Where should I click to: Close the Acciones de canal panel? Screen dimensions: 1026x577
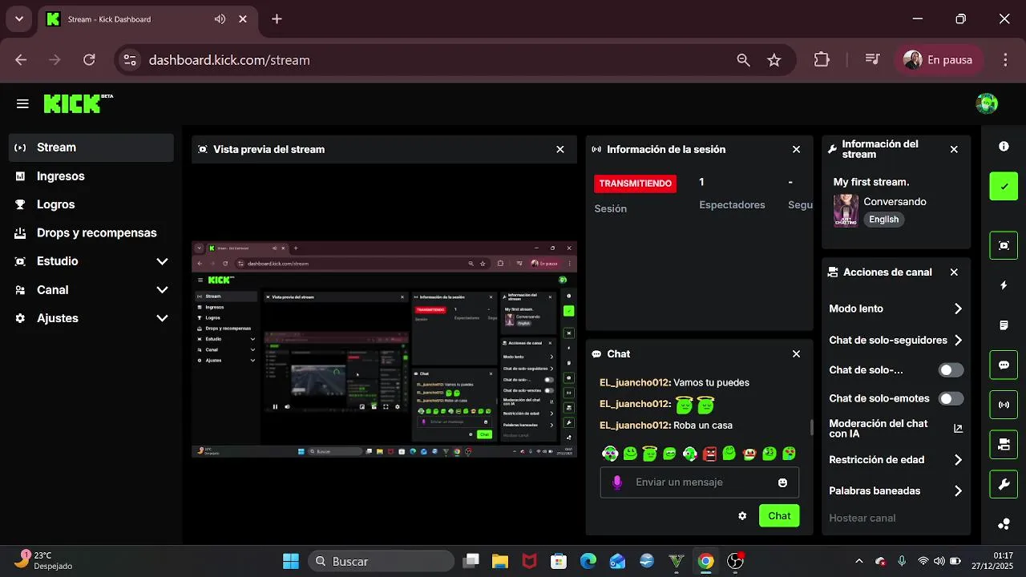[x=954, y=272]
